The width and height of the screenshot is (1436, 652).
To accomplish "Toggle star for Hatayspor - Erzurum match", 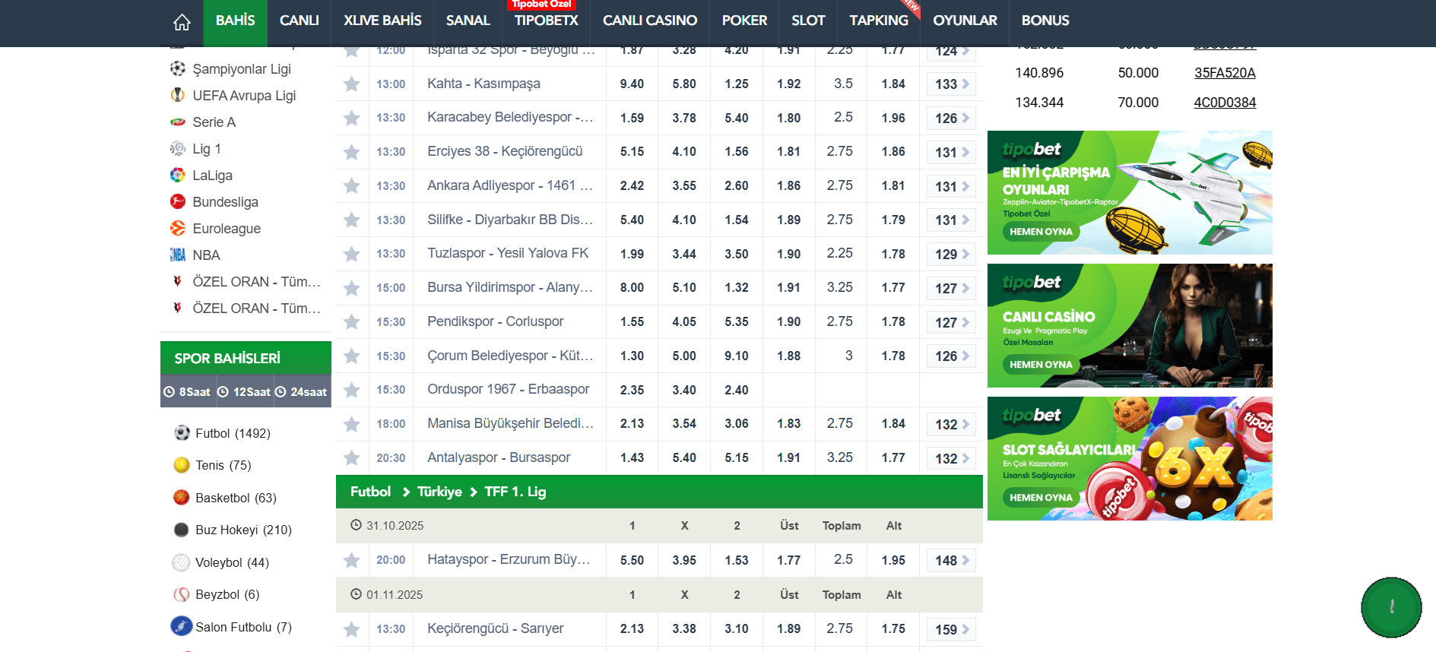I will click(351, 560).
